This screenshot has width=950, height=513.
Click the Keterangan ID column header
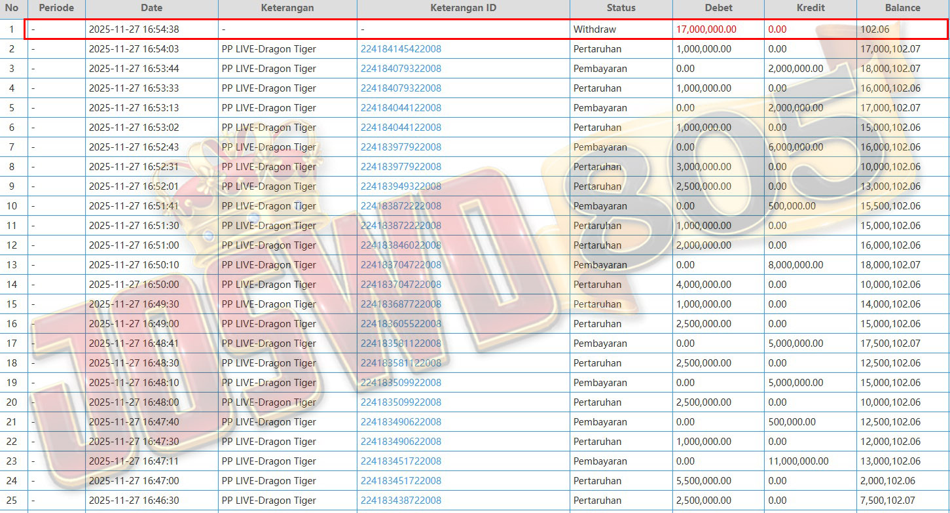463,9
